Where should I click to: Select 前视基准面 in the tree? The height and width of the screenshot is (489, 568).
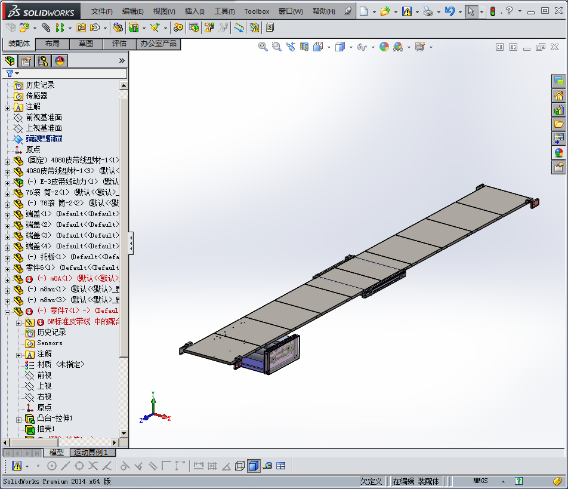tap(44, 118)
